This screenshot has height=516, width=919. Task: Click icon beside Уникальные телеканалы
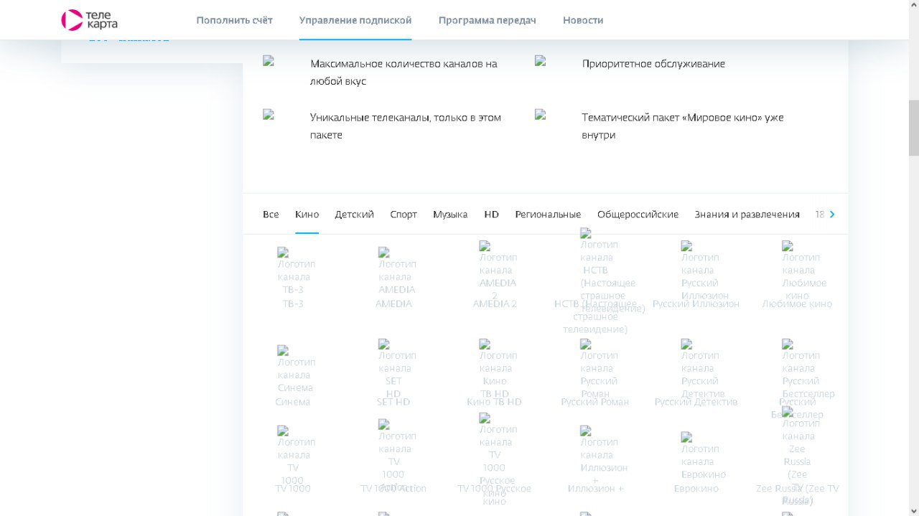coord(269,114)
